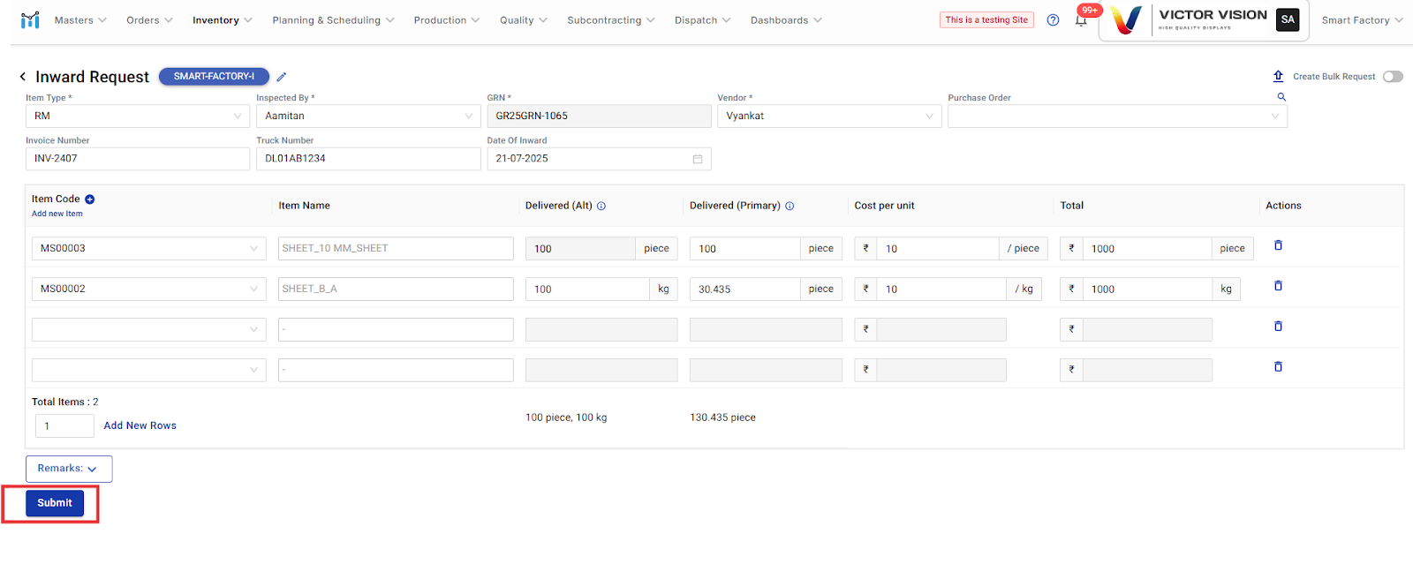
Task: Click the back arrow beside Inward Request
Action: (23, 77)
